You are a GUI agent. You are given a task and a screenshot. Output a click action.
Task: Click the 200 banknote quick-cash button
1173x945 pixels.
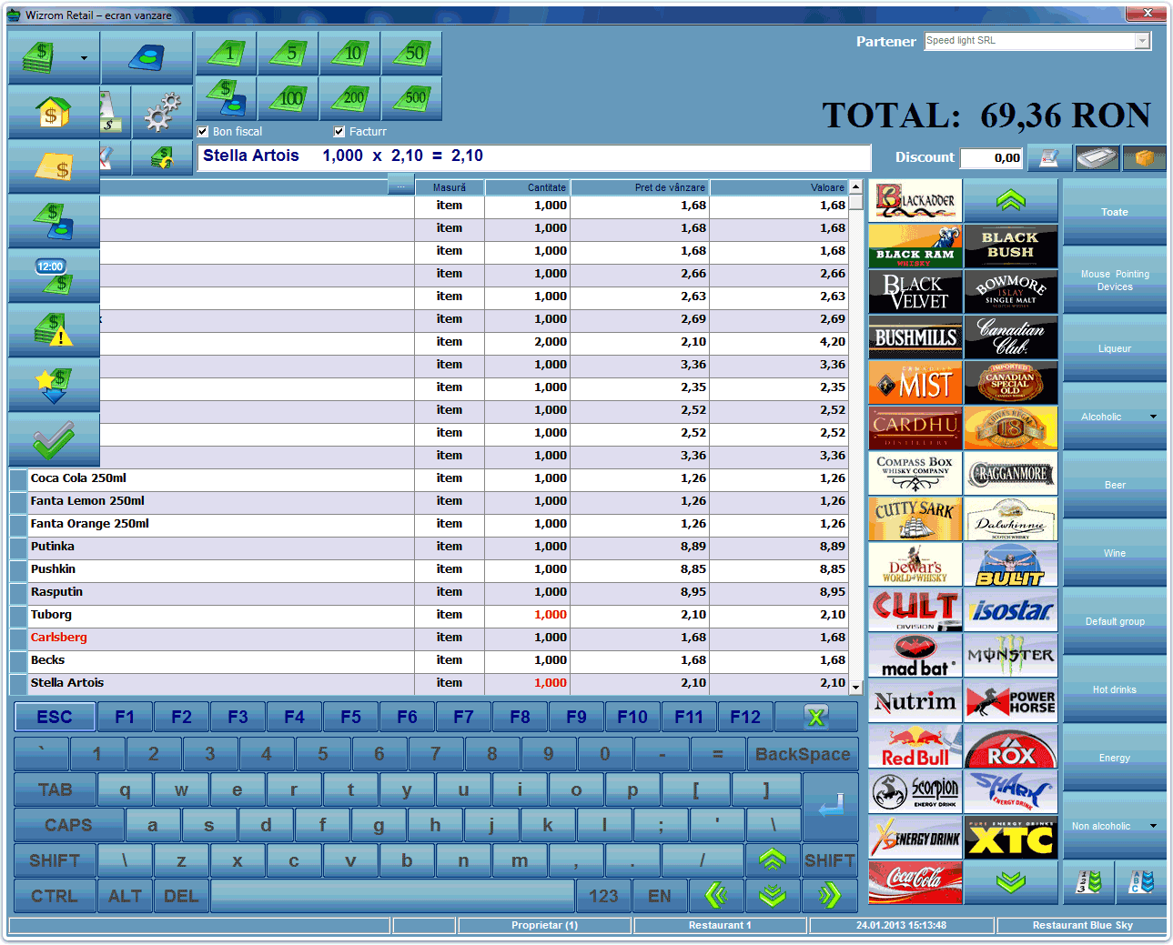350,98
